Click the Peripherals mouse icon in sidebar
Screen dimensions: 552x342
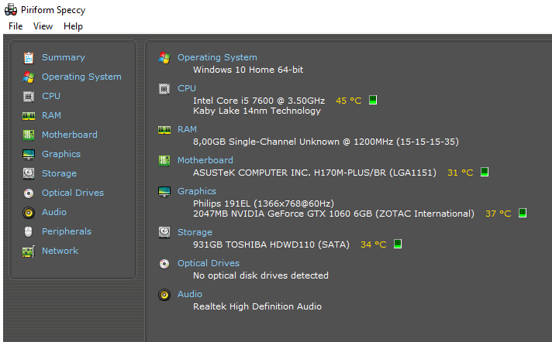pyautogui.click(x=29, y=231)
